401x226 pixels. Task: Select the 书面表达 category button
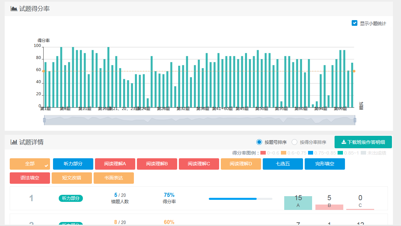click(114, 178)
